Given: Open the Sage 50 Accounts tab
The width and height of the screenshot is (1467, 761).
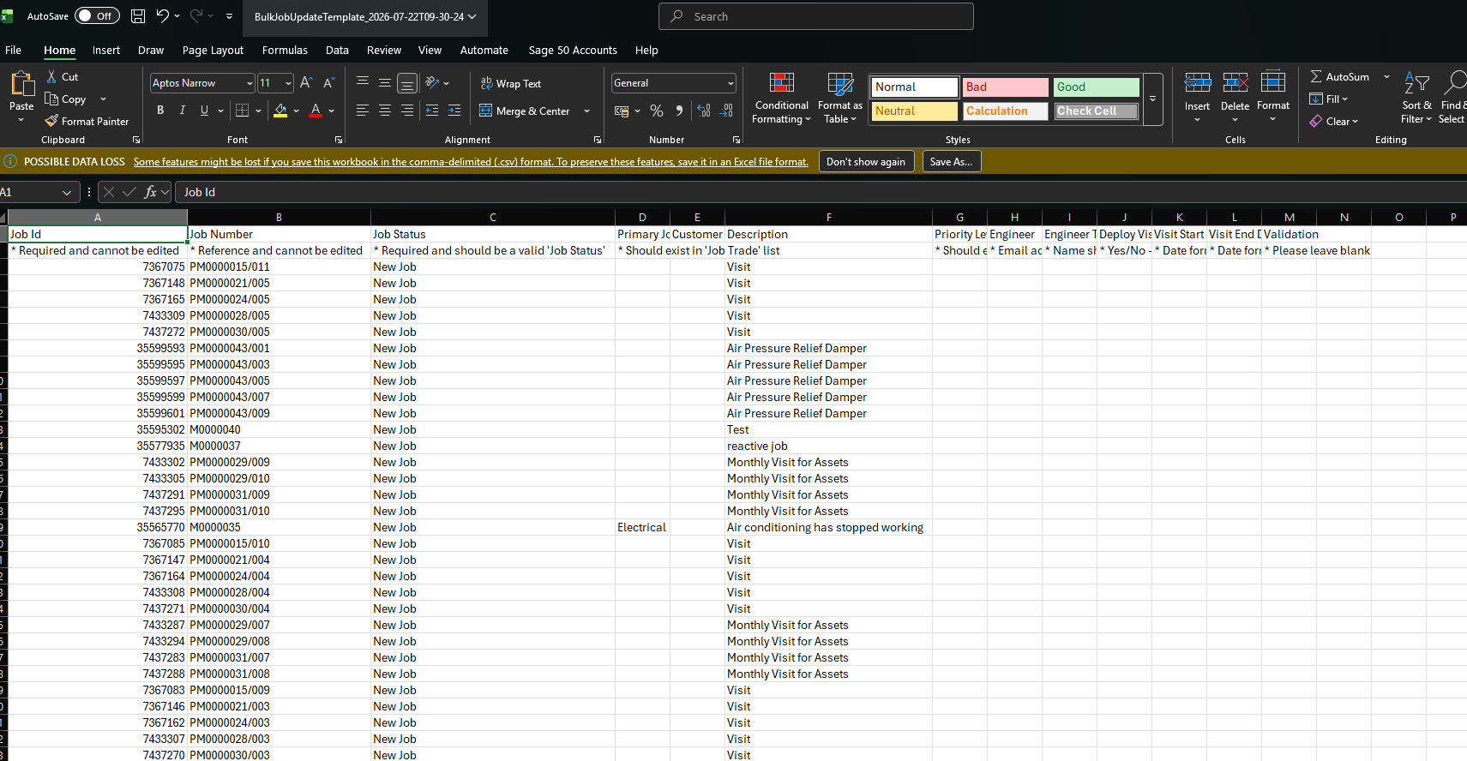Looking at the screenshot, I should click(573, 50).
